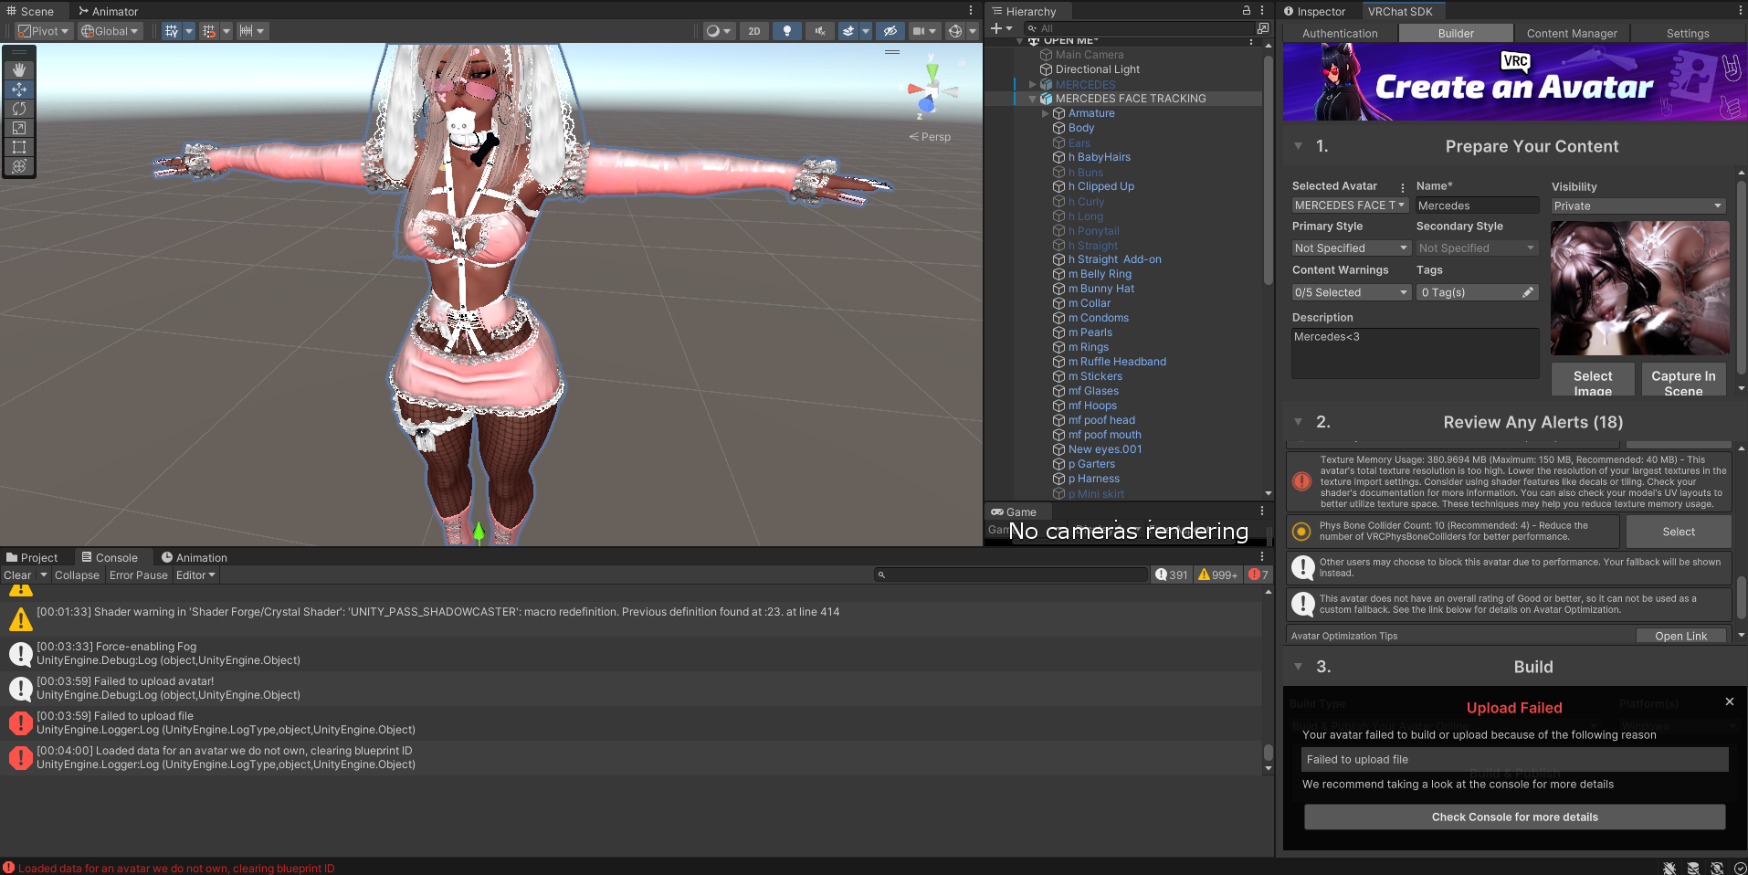1748x875 pixels.
Task: Toggle 2D view mode
Action: [754, 31]
